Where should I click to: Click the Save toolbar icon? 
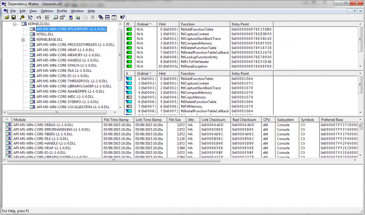coord(14,17)
